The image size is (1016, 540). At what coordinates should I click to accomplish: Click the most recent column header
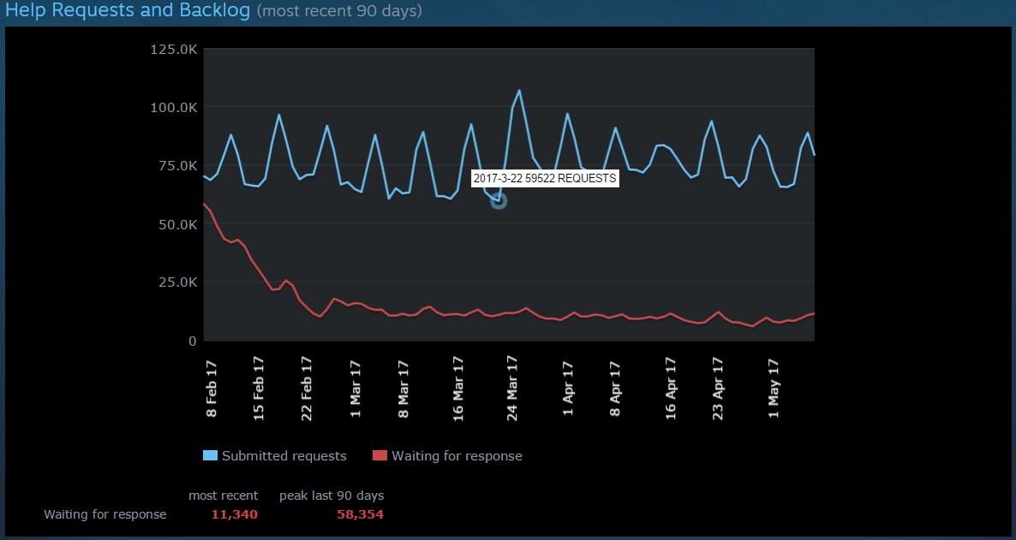[223, 495]
